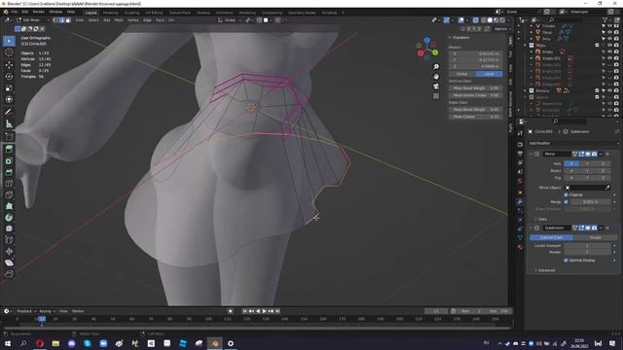Select the Move tool
Screen dimensions: 623x350
coord(9,65)
